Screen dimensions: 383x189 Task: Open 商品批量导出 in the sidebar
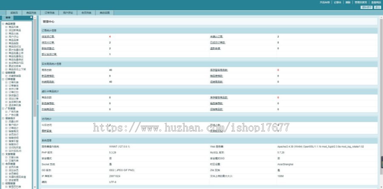[16, 57]
